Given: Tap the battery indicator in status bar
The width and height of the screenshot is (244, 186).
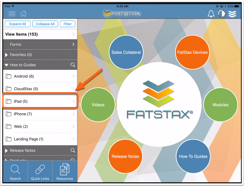Looking at the screenshot, I should pos(237,6).
